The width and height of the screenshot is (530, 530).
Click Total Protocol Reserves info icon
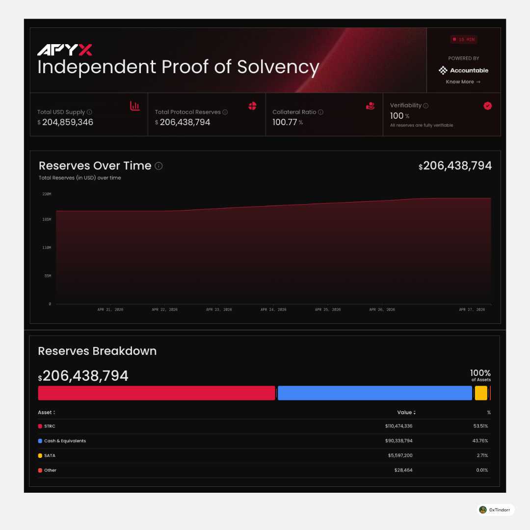(x=225, y=112)
